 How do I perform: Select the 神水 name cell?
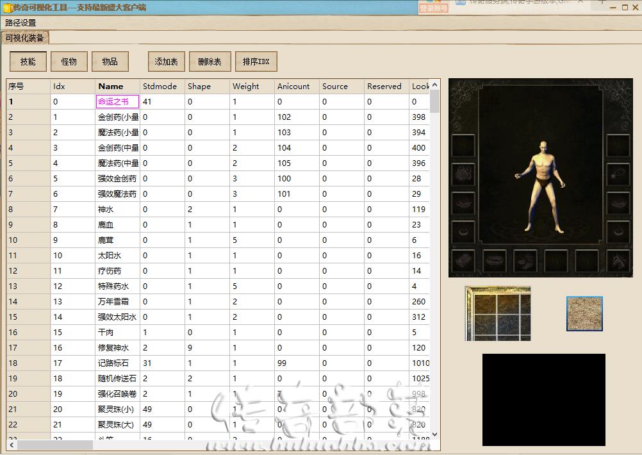click(117, 210)
